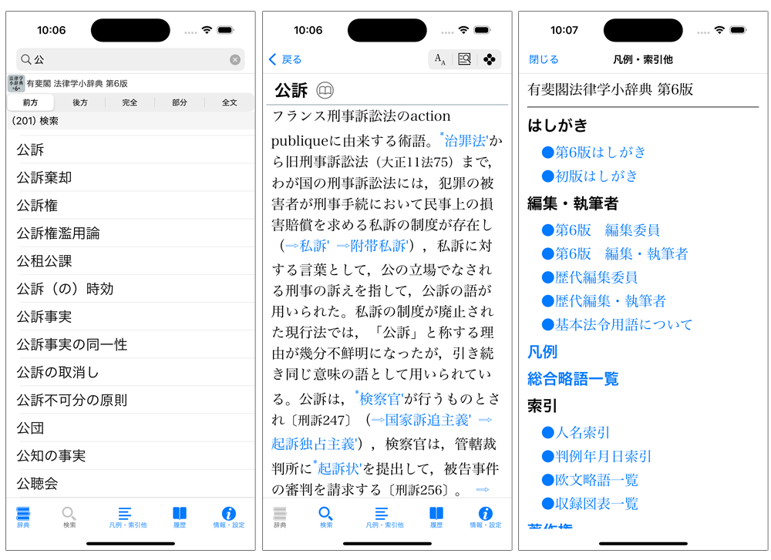Open the in-page search icon beside font size
This screenshot has height=560, width=771.
[464, 59]
